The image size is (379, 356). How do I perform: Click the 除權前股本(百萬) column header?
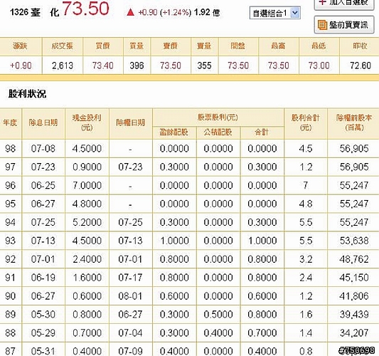click(354, 122)
